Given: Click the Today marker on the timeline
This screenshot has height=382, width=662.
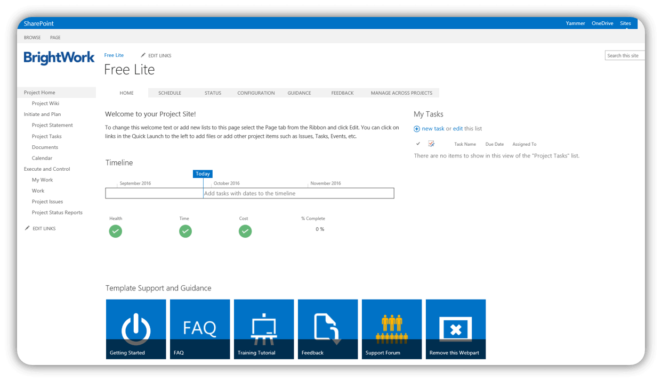Looking at the screenshot, I should [203, 174].
